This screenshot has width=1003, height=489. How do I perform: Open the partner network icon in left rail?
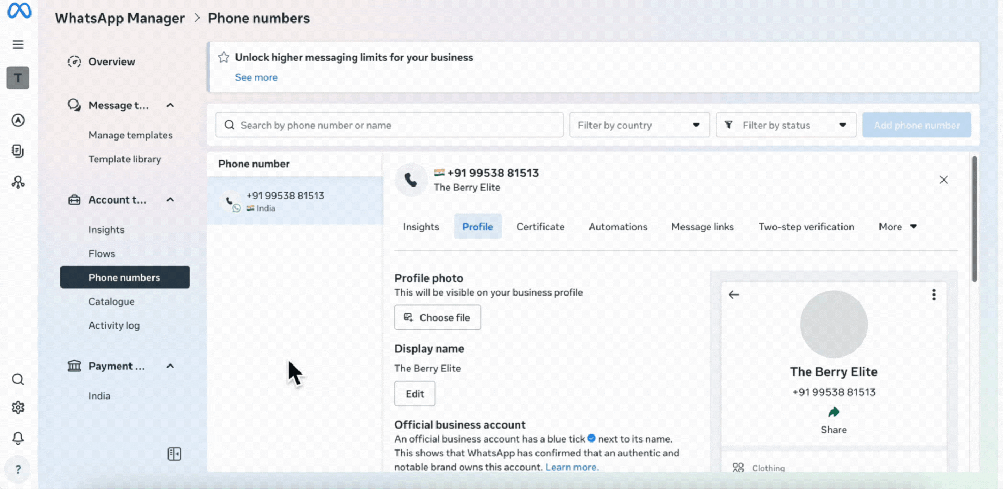click(18, 182)
